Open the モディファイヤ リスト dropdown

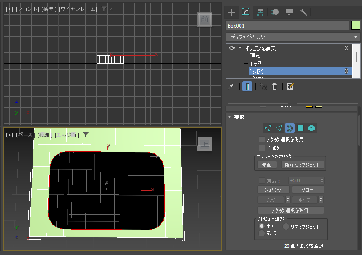click(292, 37)
